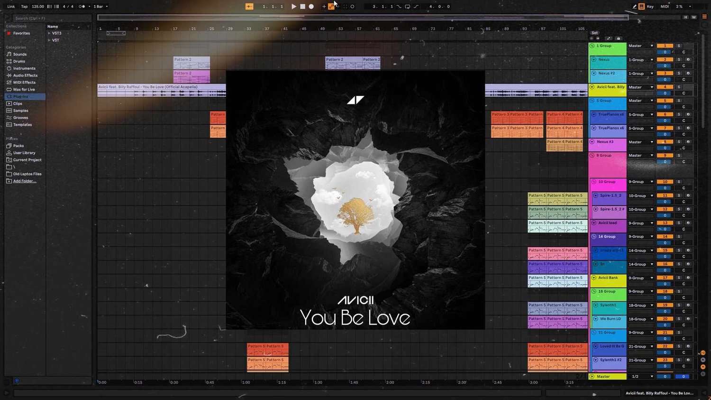Adjust volume slider on Avicii lead track
Image resolution: width=711 pixels, height=400 pixels.
665,229
